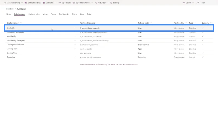Expand Add relationship dropdown arrow
Screen dimensions: 218x115
coord(22,3)
